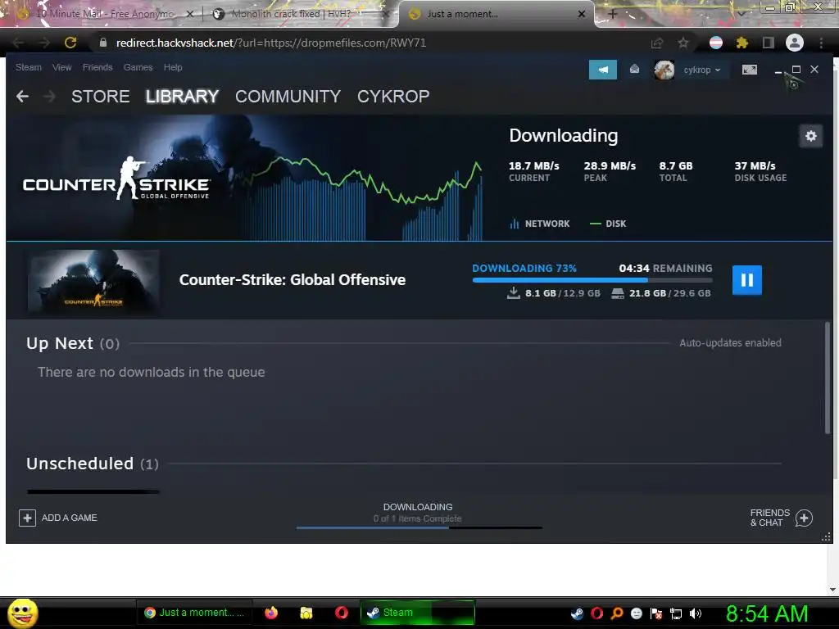Screen dimensions: 839x629
Task: Click Auto-updates enabled text
Action: click(730, 343)
